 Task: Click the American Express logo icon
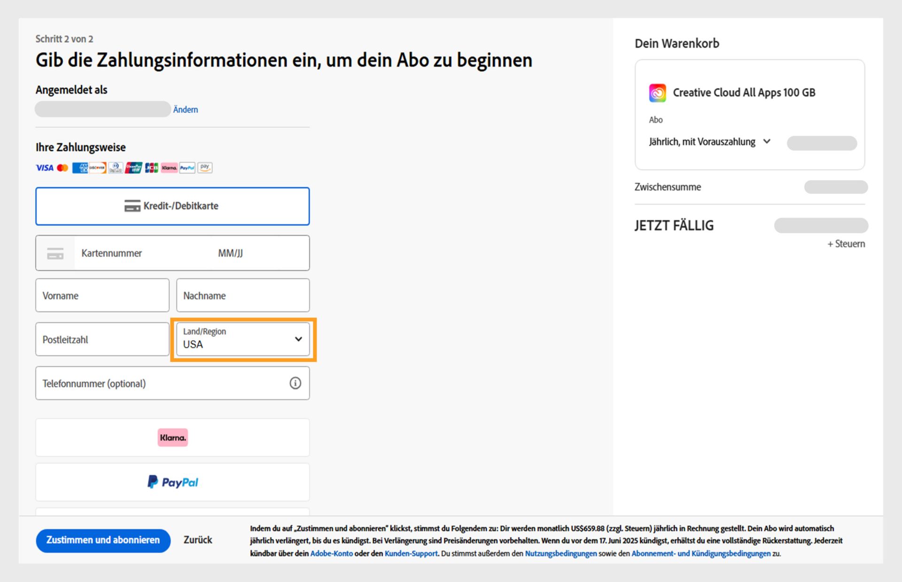[x=80, y=168]
